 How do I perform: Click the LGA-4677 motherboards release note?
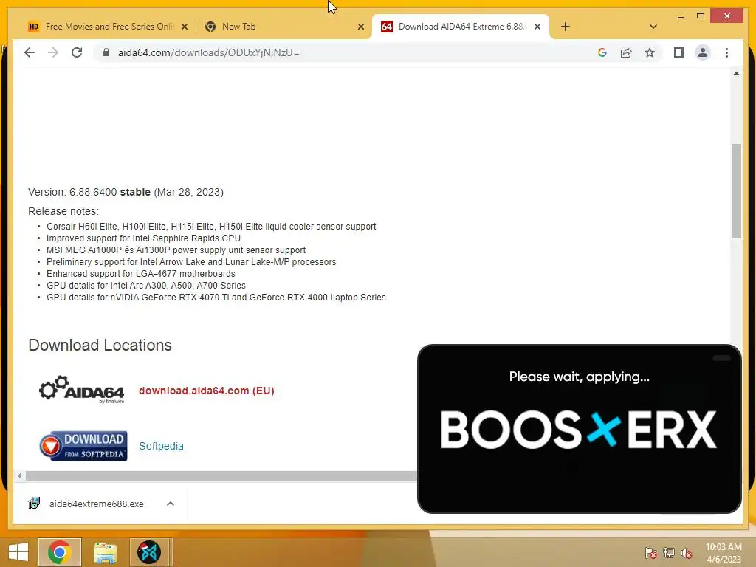pos(141,274)
